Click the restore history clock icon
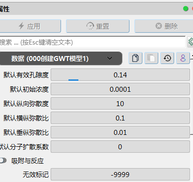Image resolution: width=193 pixels, height=182 pixels. click(167, 58)
